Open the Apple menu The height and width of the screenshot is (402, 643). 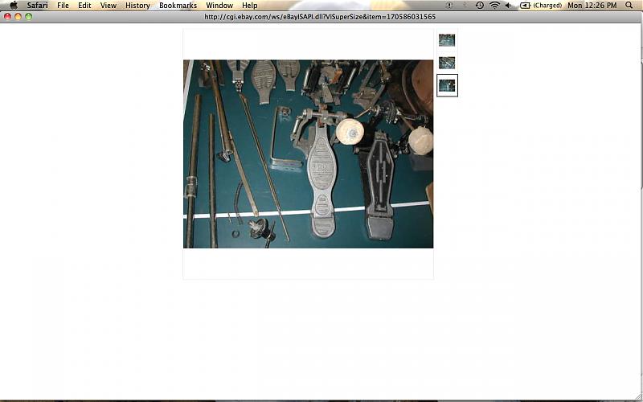(x=14, y=5)
